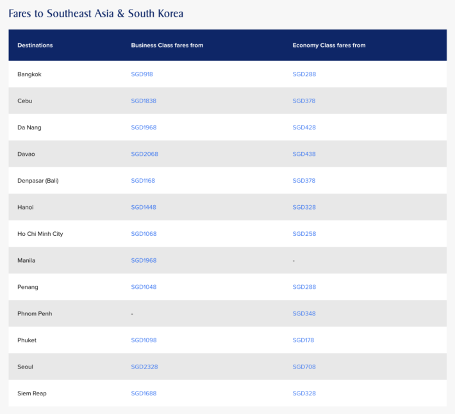Open Cebu Economy fare SGD378
Image resolution: width=455 pixels, height=414 pixels.
304,101
